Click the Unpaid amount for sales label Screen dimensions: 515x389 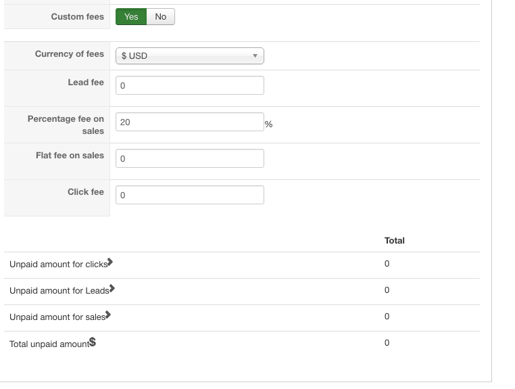(x=57, y=317)
